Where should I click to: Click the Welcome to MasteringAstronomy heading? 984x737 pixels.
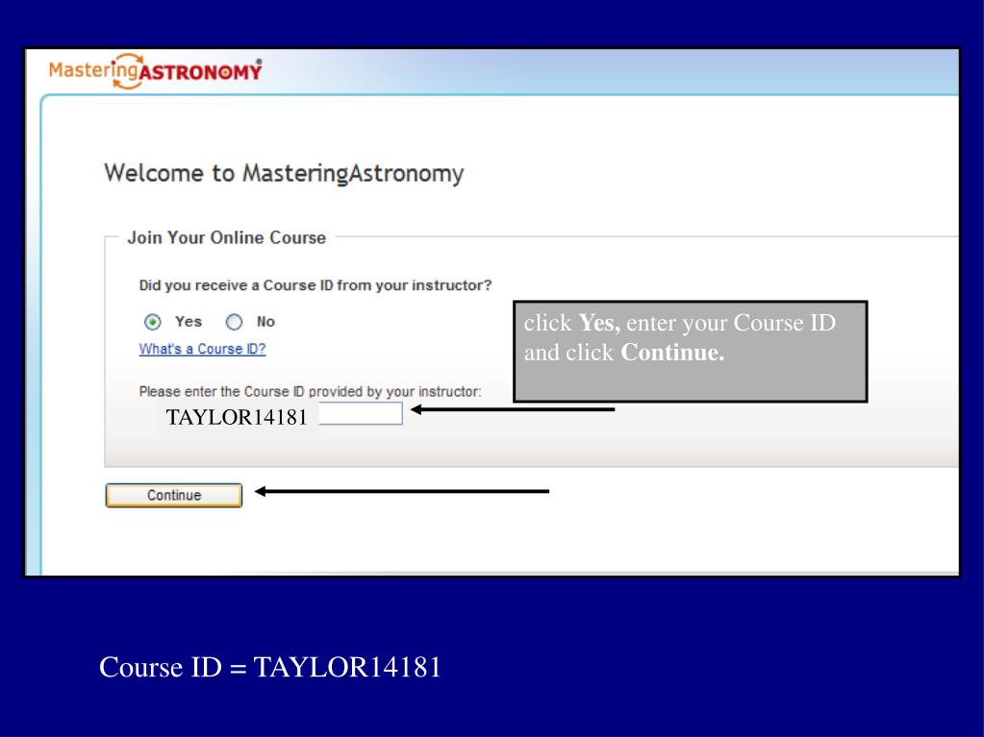click(284, 174)
